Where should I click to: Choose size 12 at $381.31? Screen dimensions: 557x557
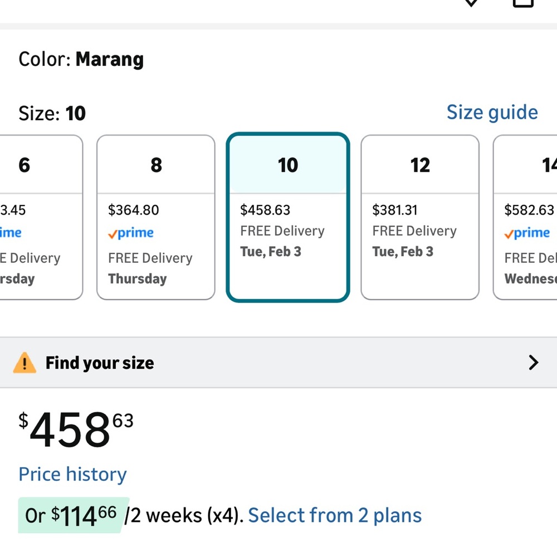[x=420, y=217]
